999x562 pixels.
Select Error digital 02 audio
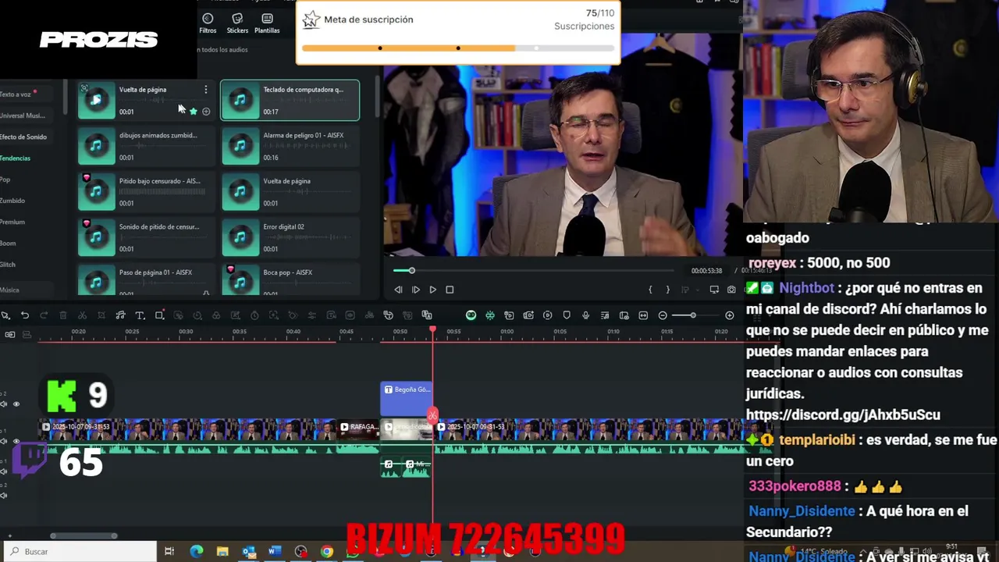290,237
